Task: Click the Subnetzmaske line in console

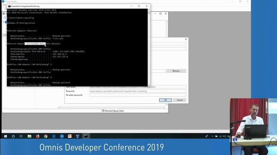Action: pos(39,57)
